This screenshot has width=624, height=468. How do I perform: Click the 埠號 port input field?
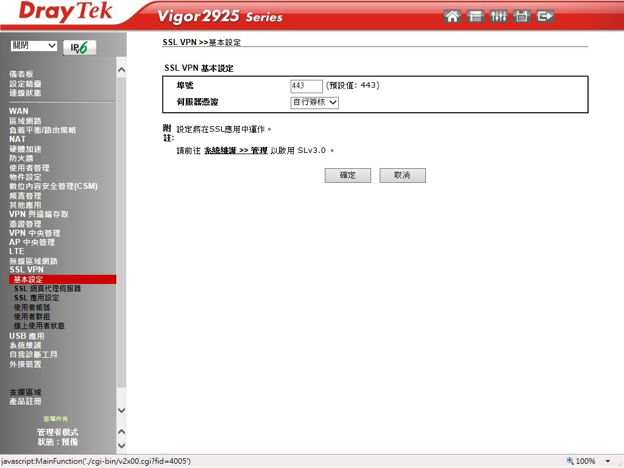307,86
